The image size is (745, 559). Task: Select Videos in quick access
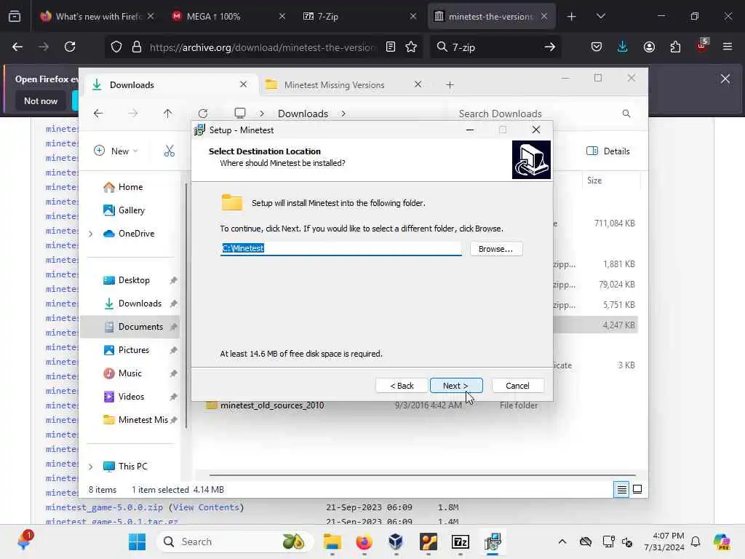tap(131, 397)
